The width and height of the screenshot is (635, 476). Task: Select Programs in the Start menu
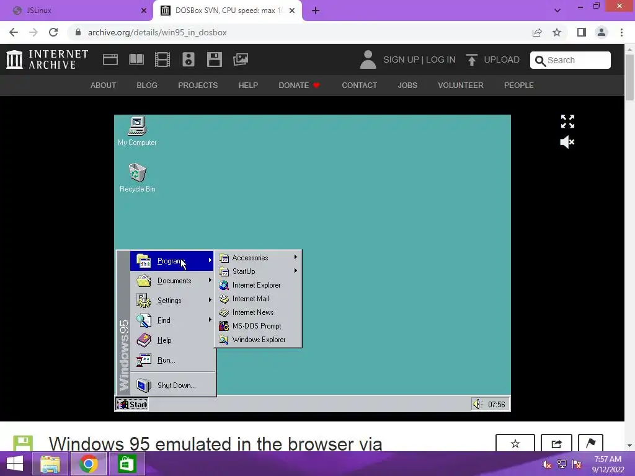[172, 261]
